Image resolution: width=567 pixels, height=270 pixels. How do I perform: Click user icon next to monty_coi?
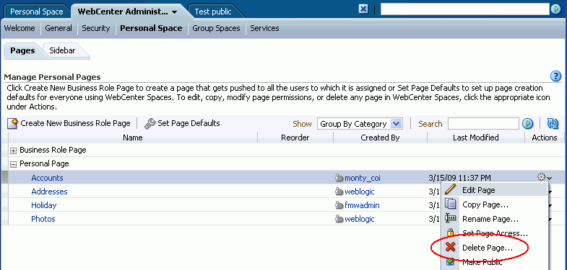(339, 178)
